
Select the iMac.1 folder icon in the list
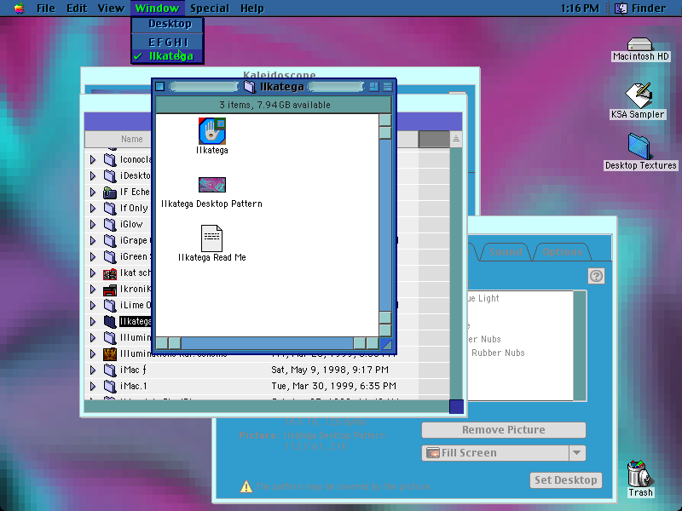(x=110, y=387)
